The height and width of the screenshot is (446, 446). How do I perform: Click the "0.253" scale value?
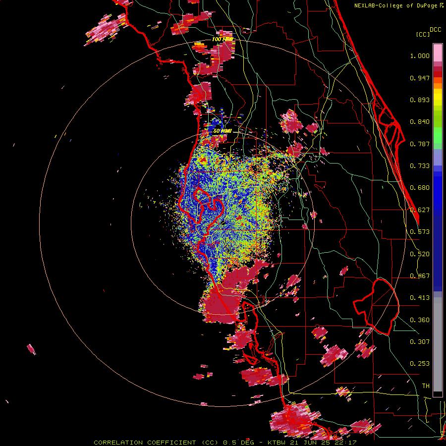click(420, 364)
